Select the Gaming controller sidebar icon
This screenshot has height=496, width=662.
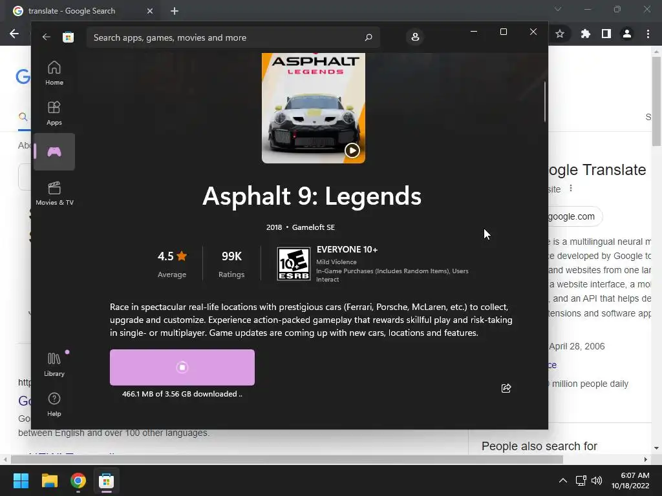click(x=54, y=152)
